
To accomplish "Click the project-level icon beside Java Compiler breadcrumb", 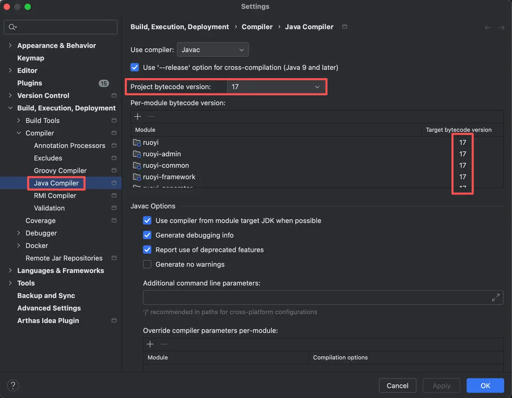I will (345, 27).
